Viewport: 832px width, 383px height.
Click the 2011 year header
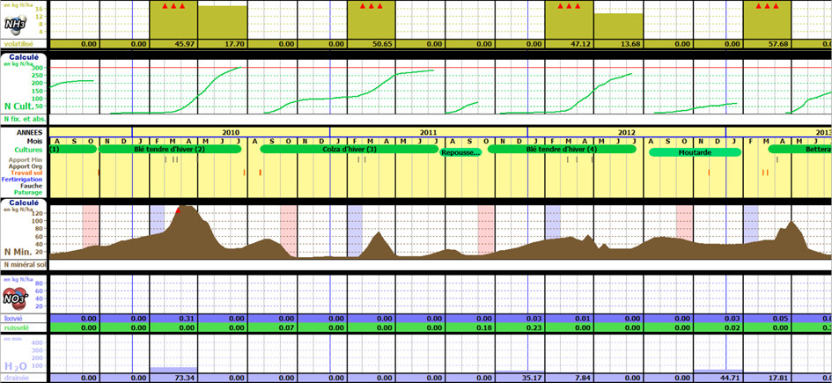point(428,132)
